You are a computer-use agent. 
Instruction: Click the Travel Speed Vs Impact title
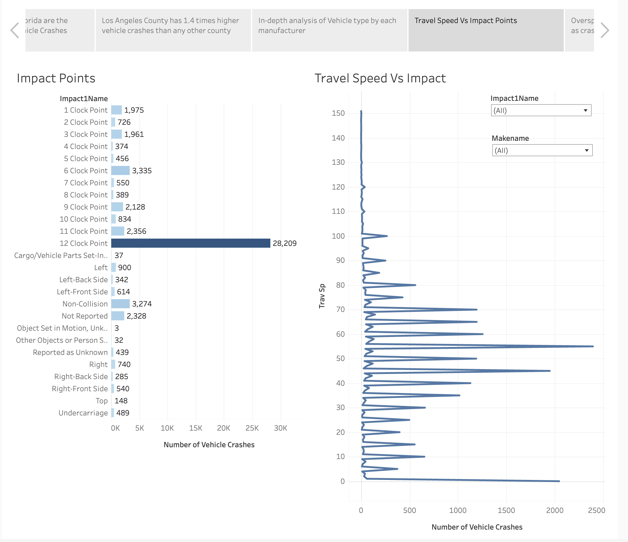click(380, 78)
